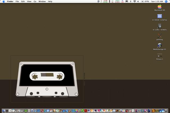Click the Macintosh HD label text

click(x=160, y=10)
